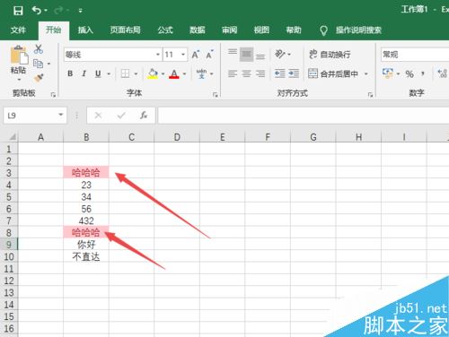
Task: Expand the 粘贴 options arrow
Action: point(19,79)
